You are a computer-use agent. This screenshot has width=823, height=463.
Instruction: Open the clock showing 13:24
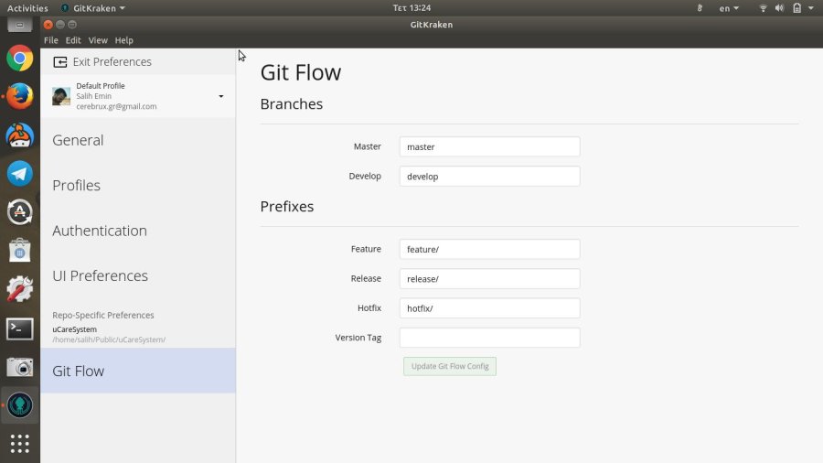point(412,8)
